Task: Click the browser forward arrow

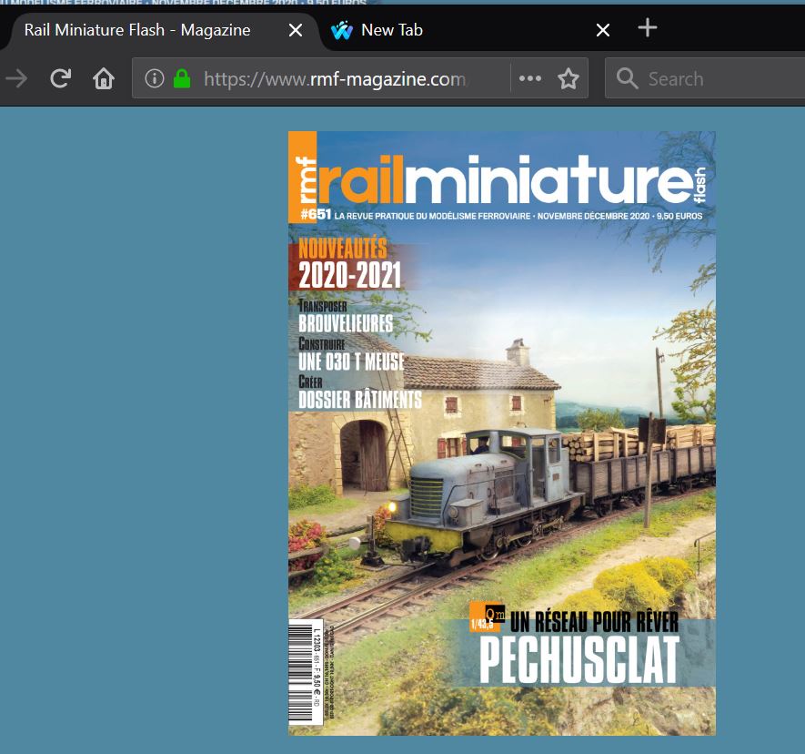Action: 16,79
